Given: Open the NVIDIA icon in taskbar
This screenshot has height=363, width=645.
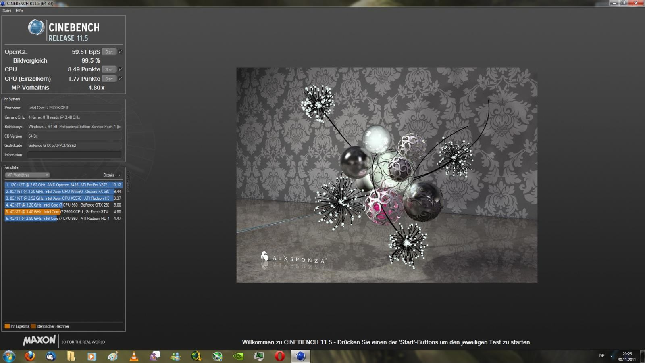Looking at the screenshot, I should point(238,356).
